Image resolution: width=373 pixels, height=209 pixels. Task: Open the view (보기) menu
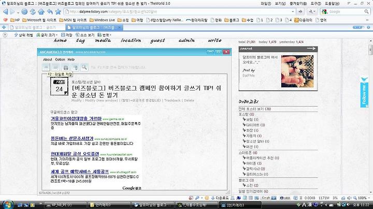280,3
